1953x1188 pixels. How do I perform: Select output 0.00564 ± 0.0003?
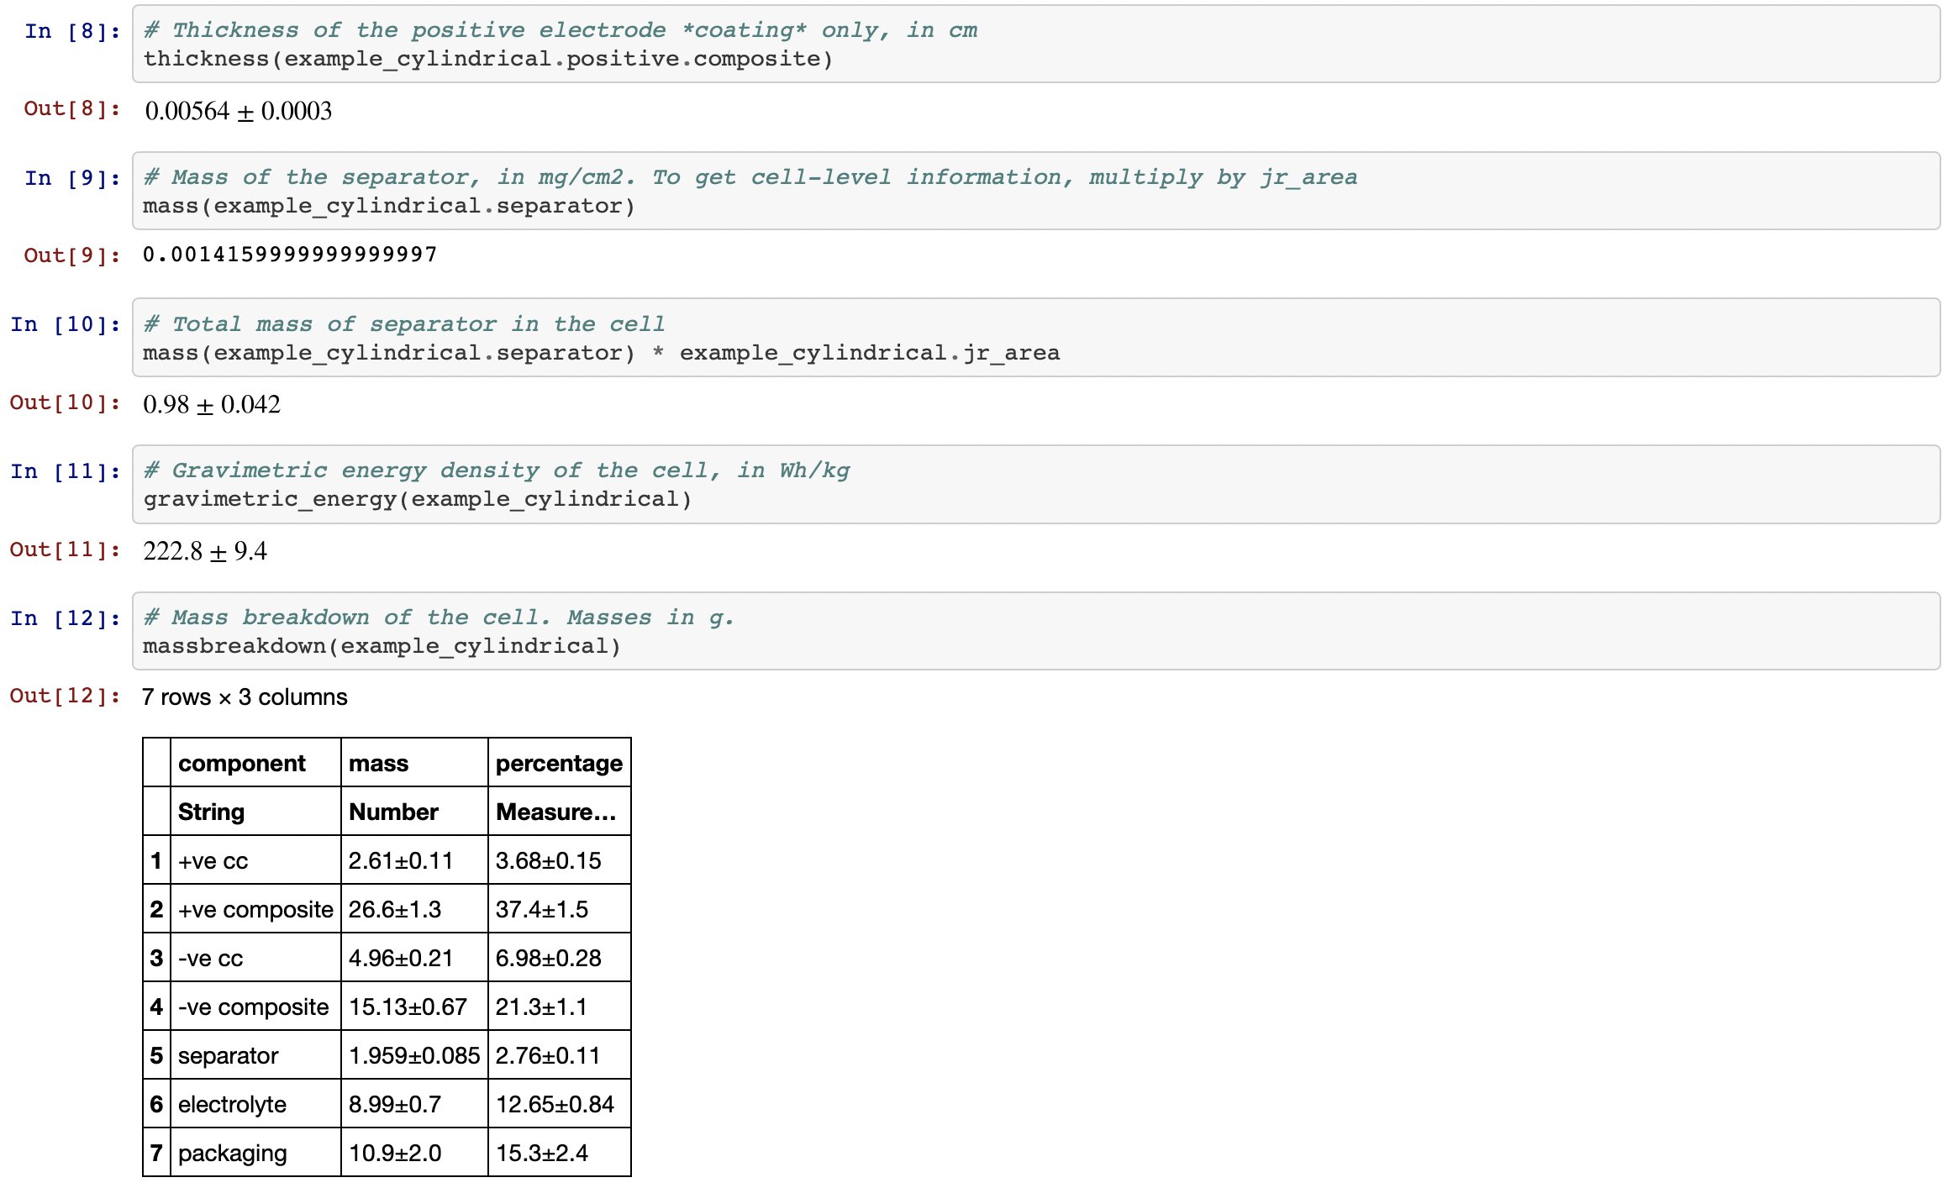[238, 111]
